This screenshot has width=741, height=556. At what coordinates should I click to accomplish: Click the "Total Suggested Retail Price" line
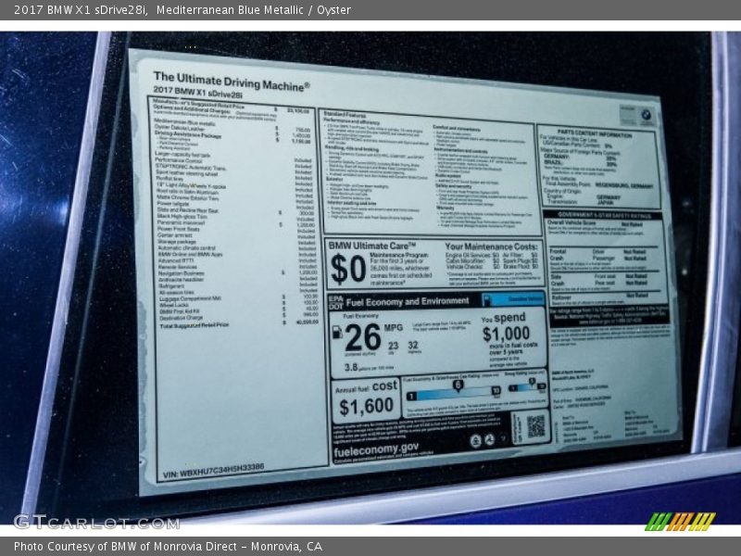point(195,326)
